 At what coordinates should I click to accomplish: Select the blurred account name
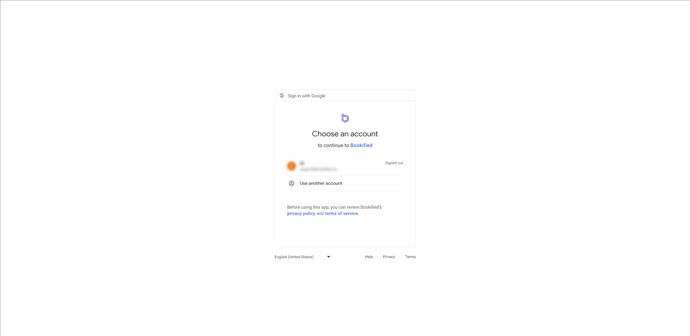(x=302, y=163)
